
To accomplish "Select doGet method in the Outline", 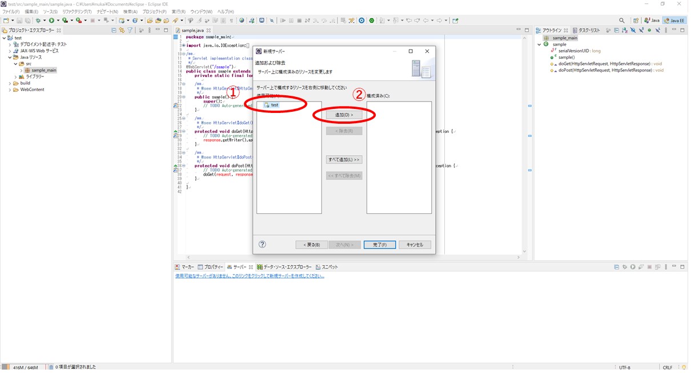I will (x=606, y=64).
